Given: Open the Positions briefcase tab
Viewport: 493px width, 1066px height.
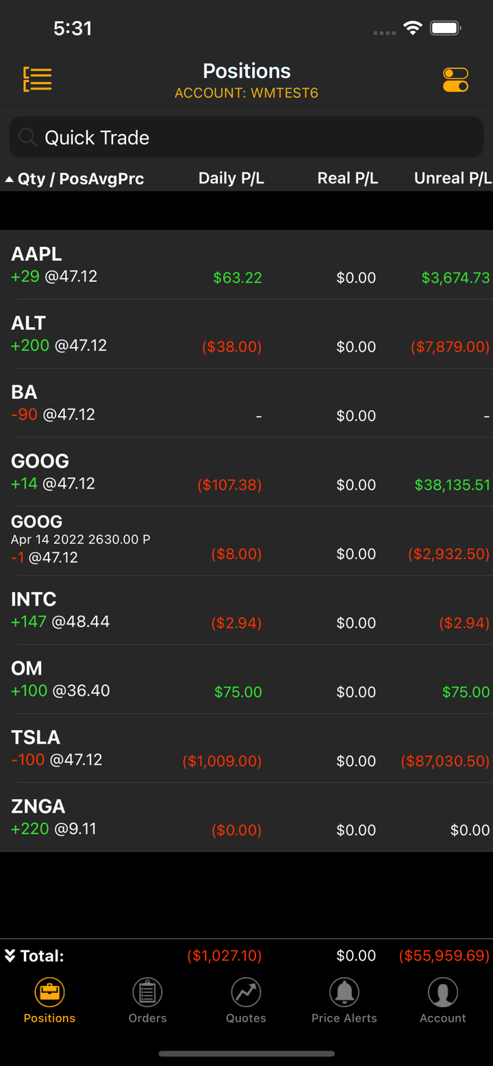Looking at the screenshot, I should click(x=49, y=1000).
